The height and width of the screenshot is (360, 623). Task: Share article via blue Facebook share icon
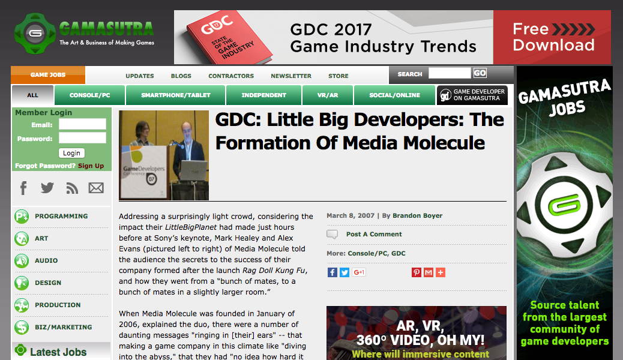point(333,272)
